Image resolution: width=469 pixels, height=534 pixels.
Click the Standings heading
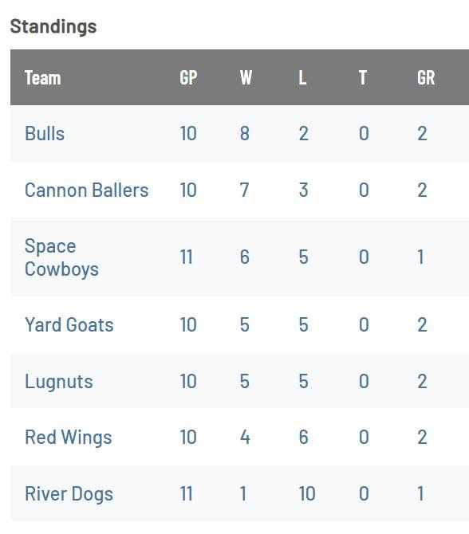coord(53,26)
